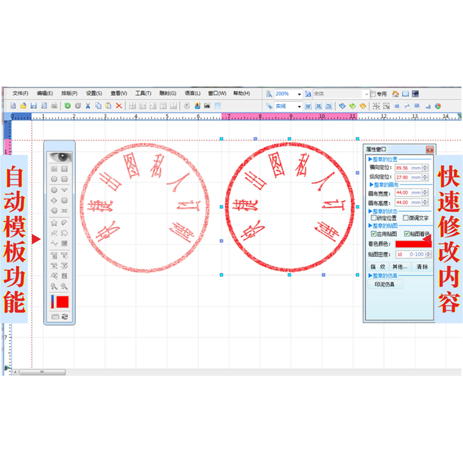Open the 200% zoom dropdown
The image size is (463, 463).
[x=299, y=94]
